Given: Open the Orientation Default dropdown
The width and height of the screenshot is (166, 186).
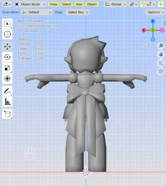Looking at the screenshot, I should pos(37,12).
